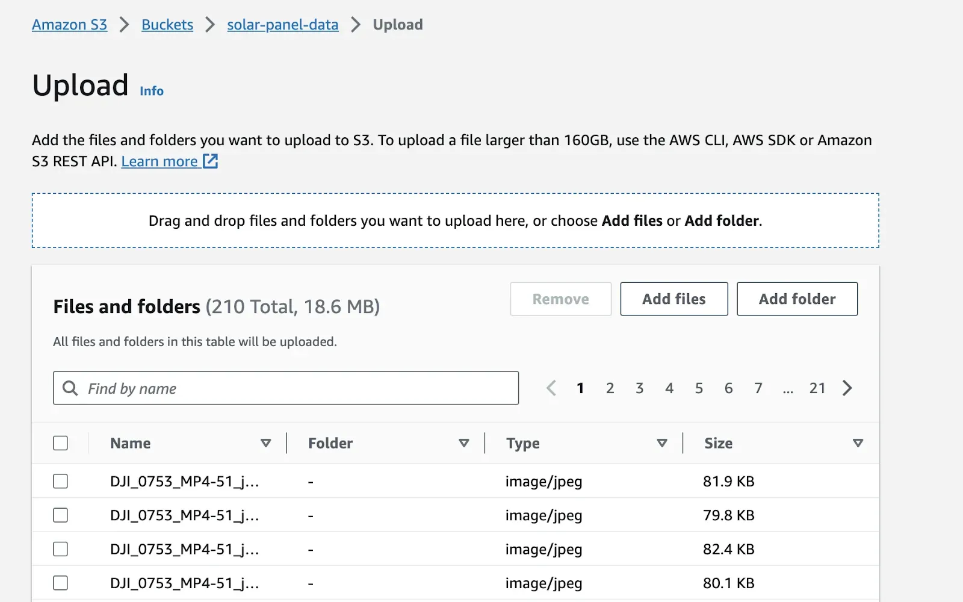The width and height of the screenshot is (963, 602).
Task: Tick the select-all checkbox in the table header
Action: [x=60, y=443]
